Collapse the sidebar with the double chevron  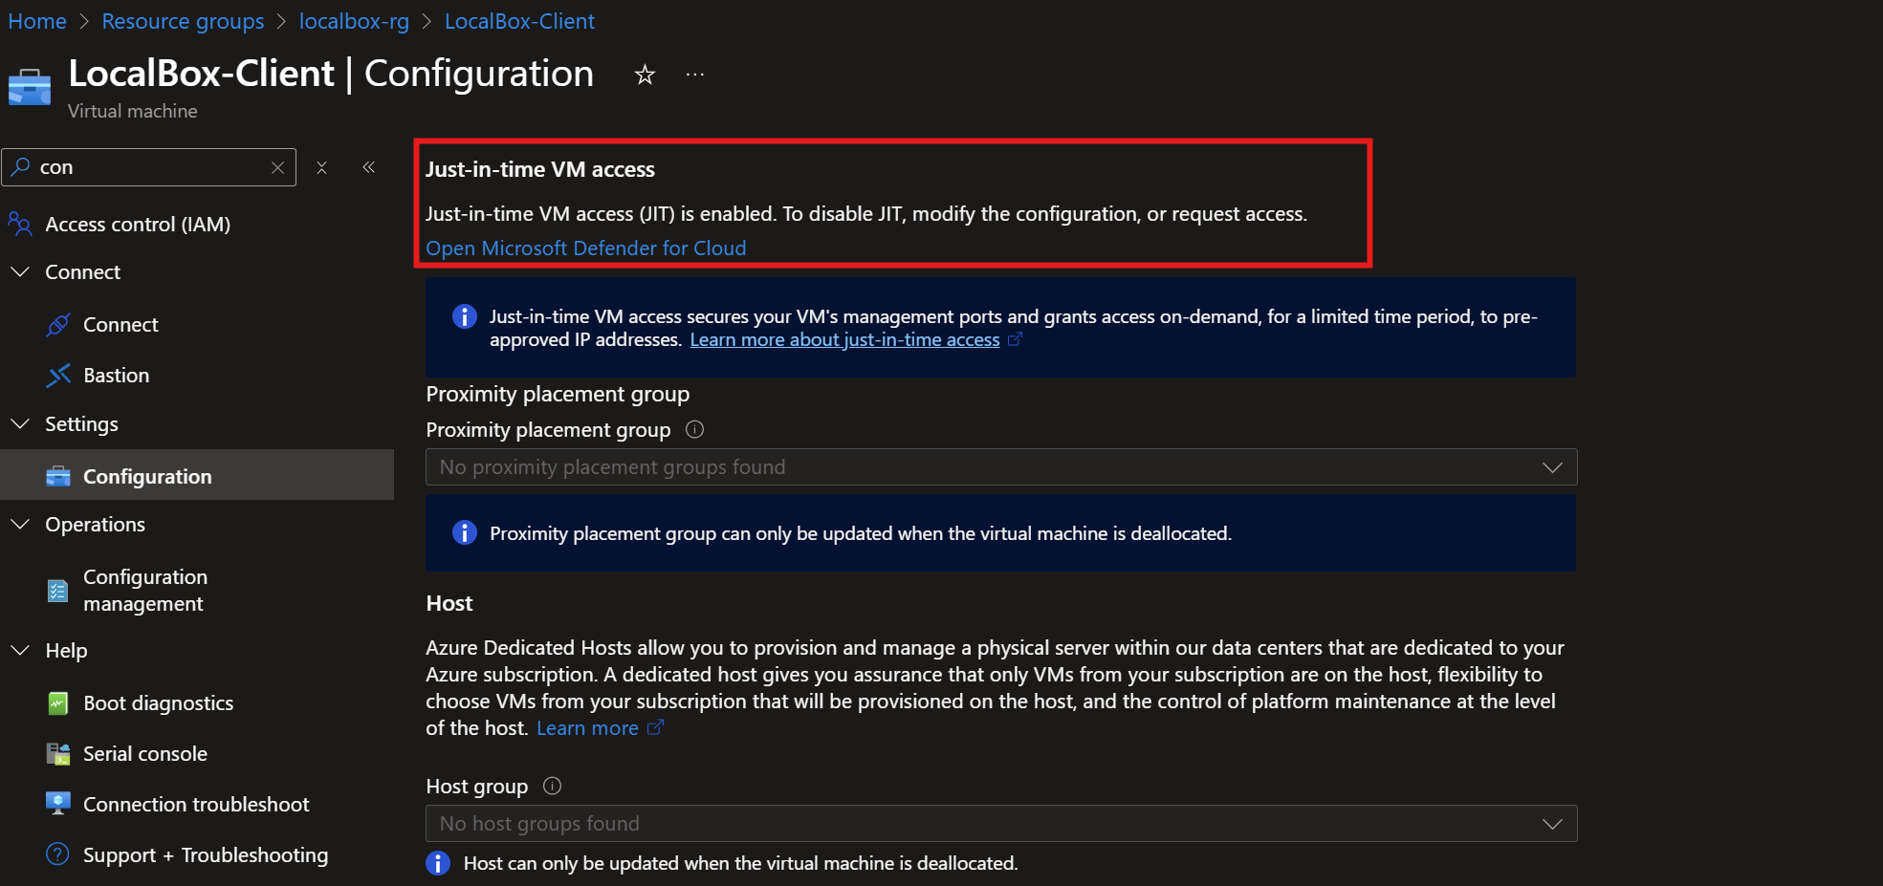point(368,167)
